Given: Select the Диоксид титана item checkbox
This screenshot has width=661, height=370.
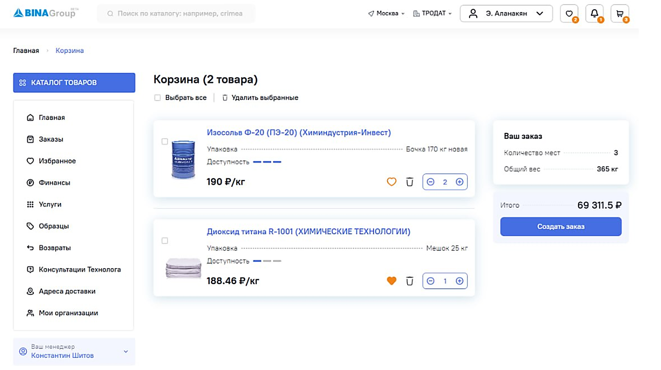Looking at the screenshot, I should pyautogui.click(x=164, y=241).
